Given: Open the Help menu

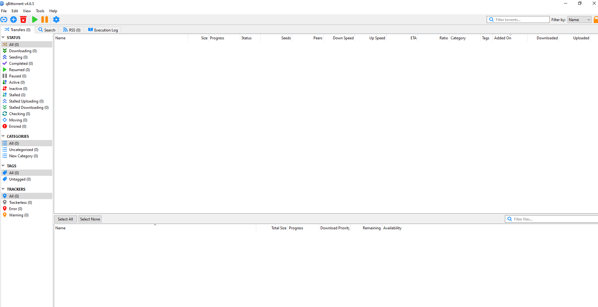Looking at the screenshot, I should pyautogui.click(x=53, y=11).
